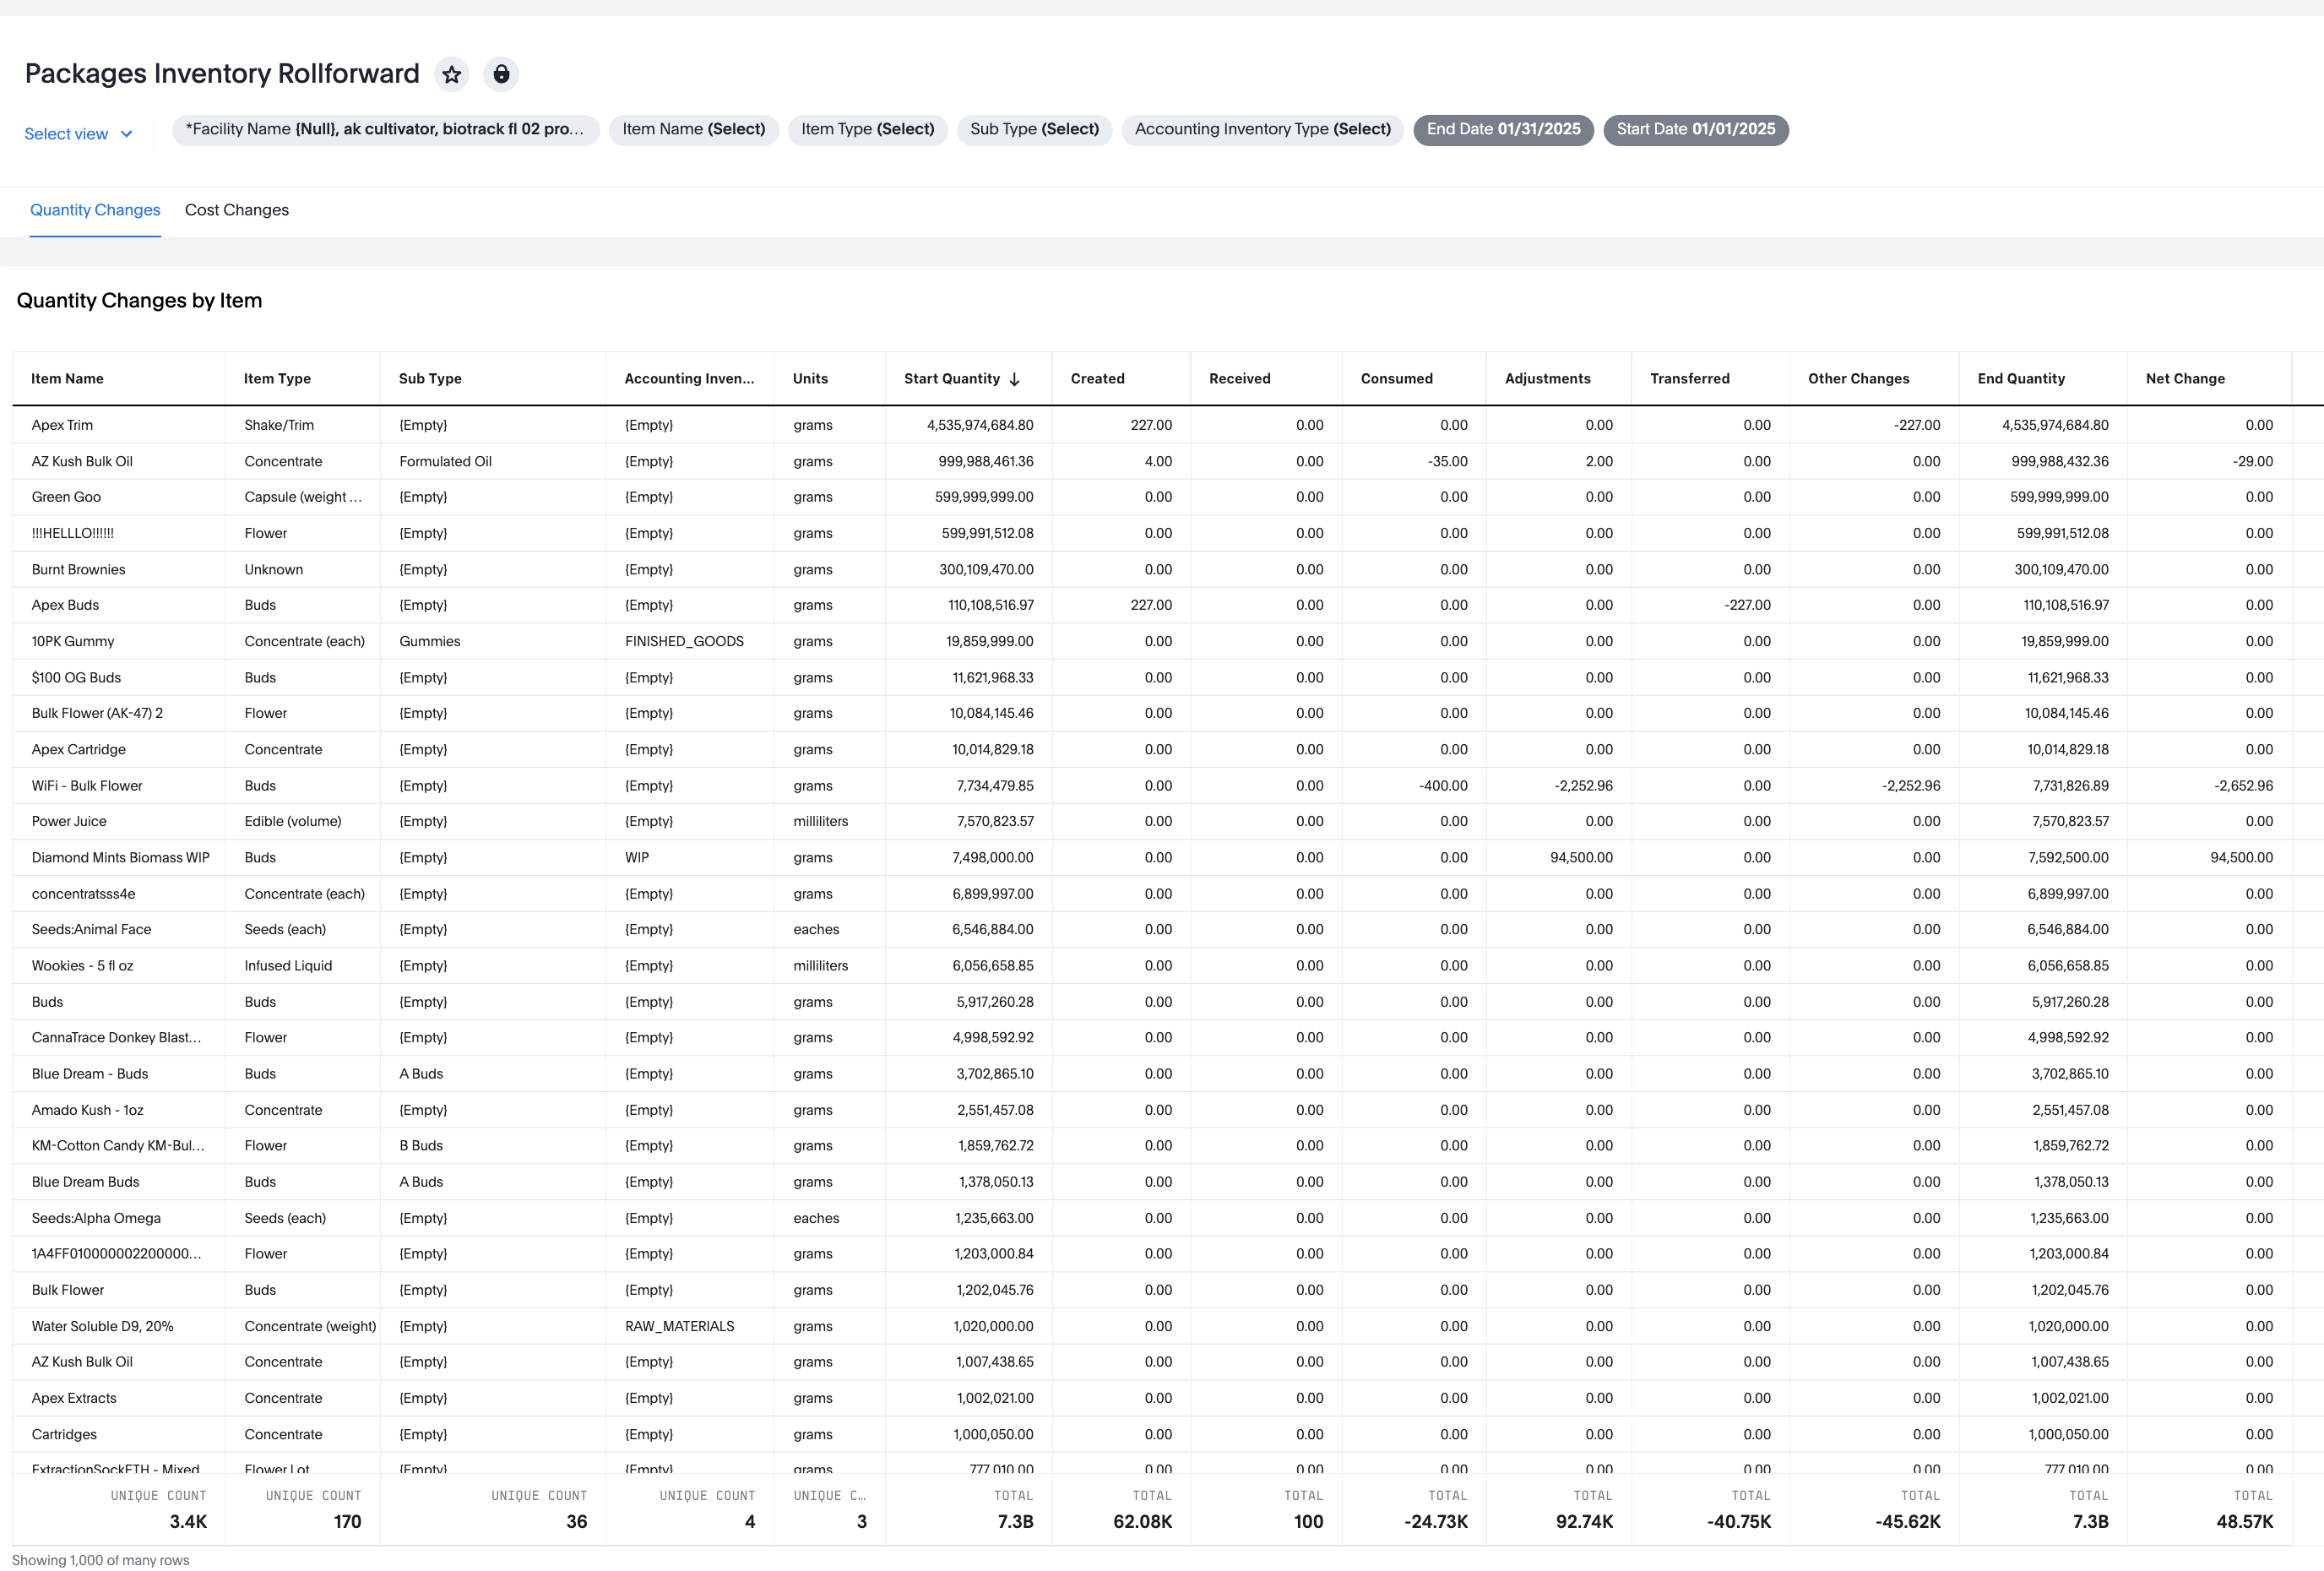Click the Consumed column header
Screen dimensions: 2324x1571
[1414, 379]
